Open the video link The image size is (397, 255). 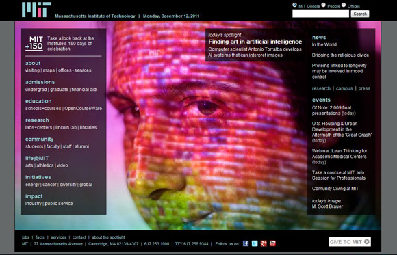click(62, 165)
